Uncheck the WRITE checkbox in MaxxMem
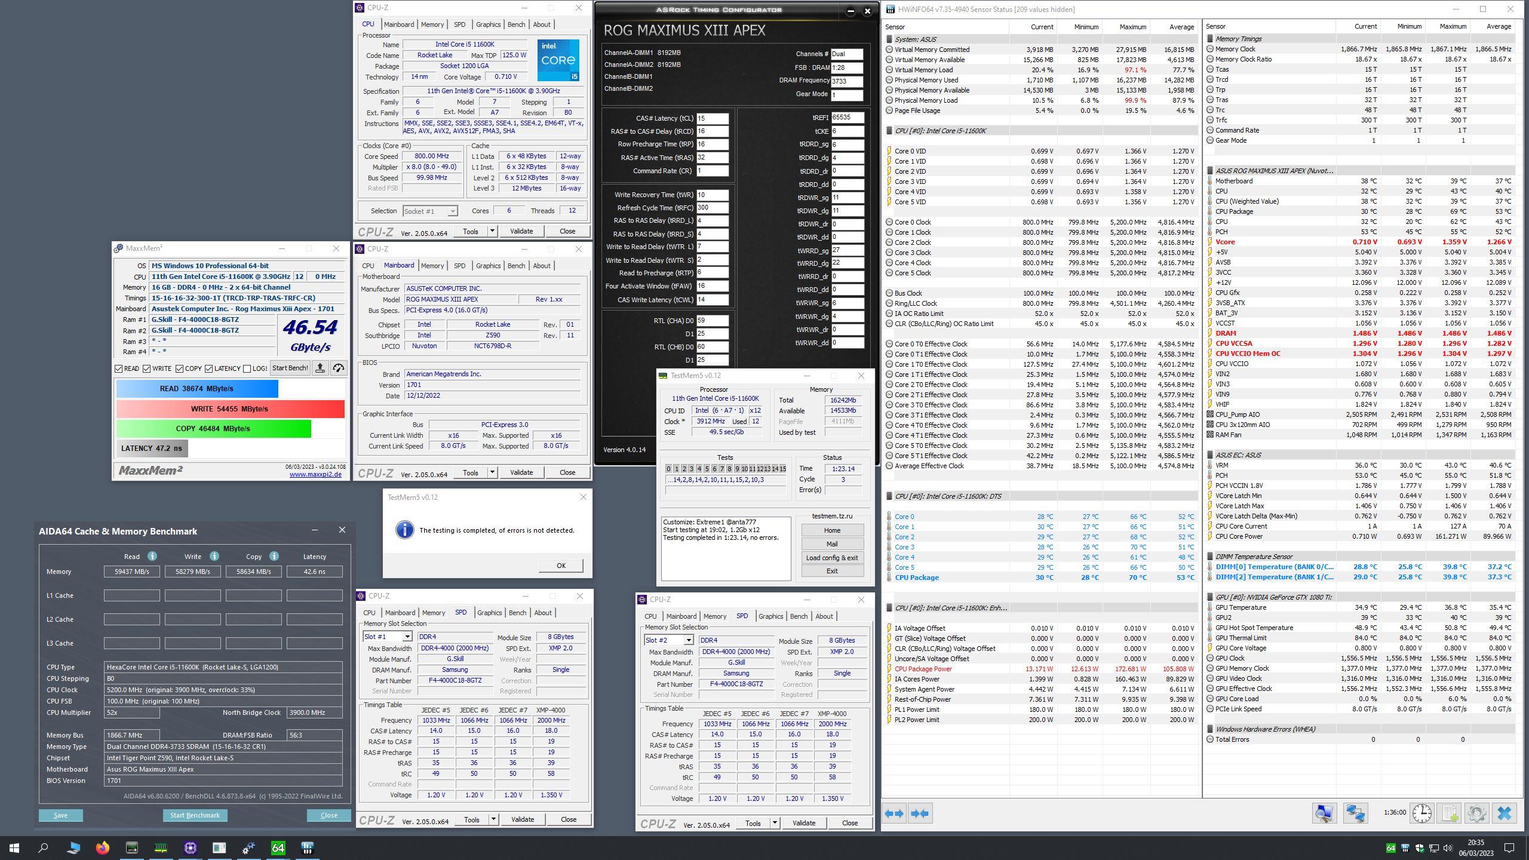Image resolution: width=1529 pixels, height=860 pixels. click(x=147, y=368)
